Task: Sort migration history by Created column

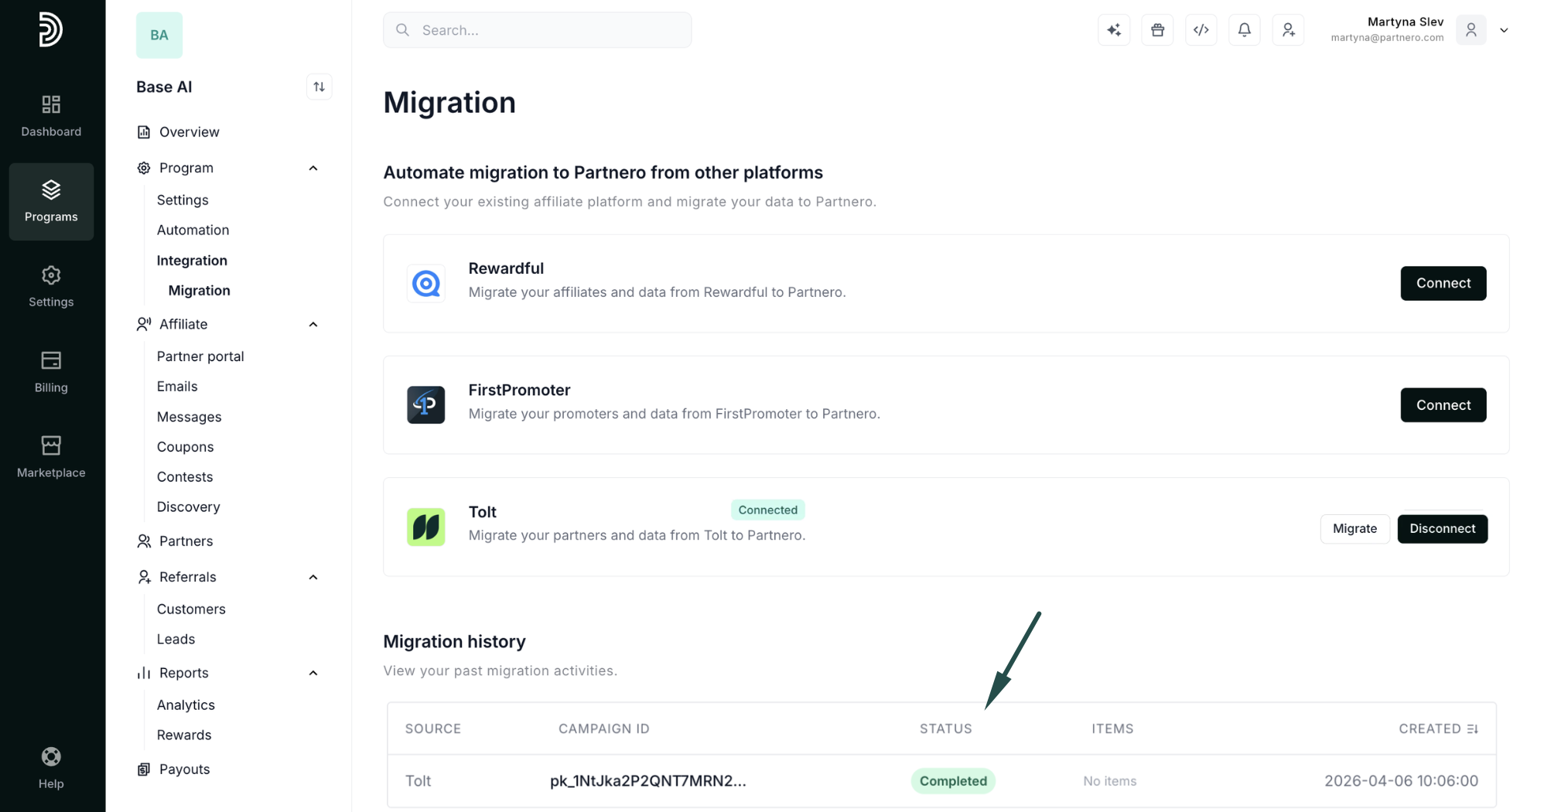Action: 1438,728
